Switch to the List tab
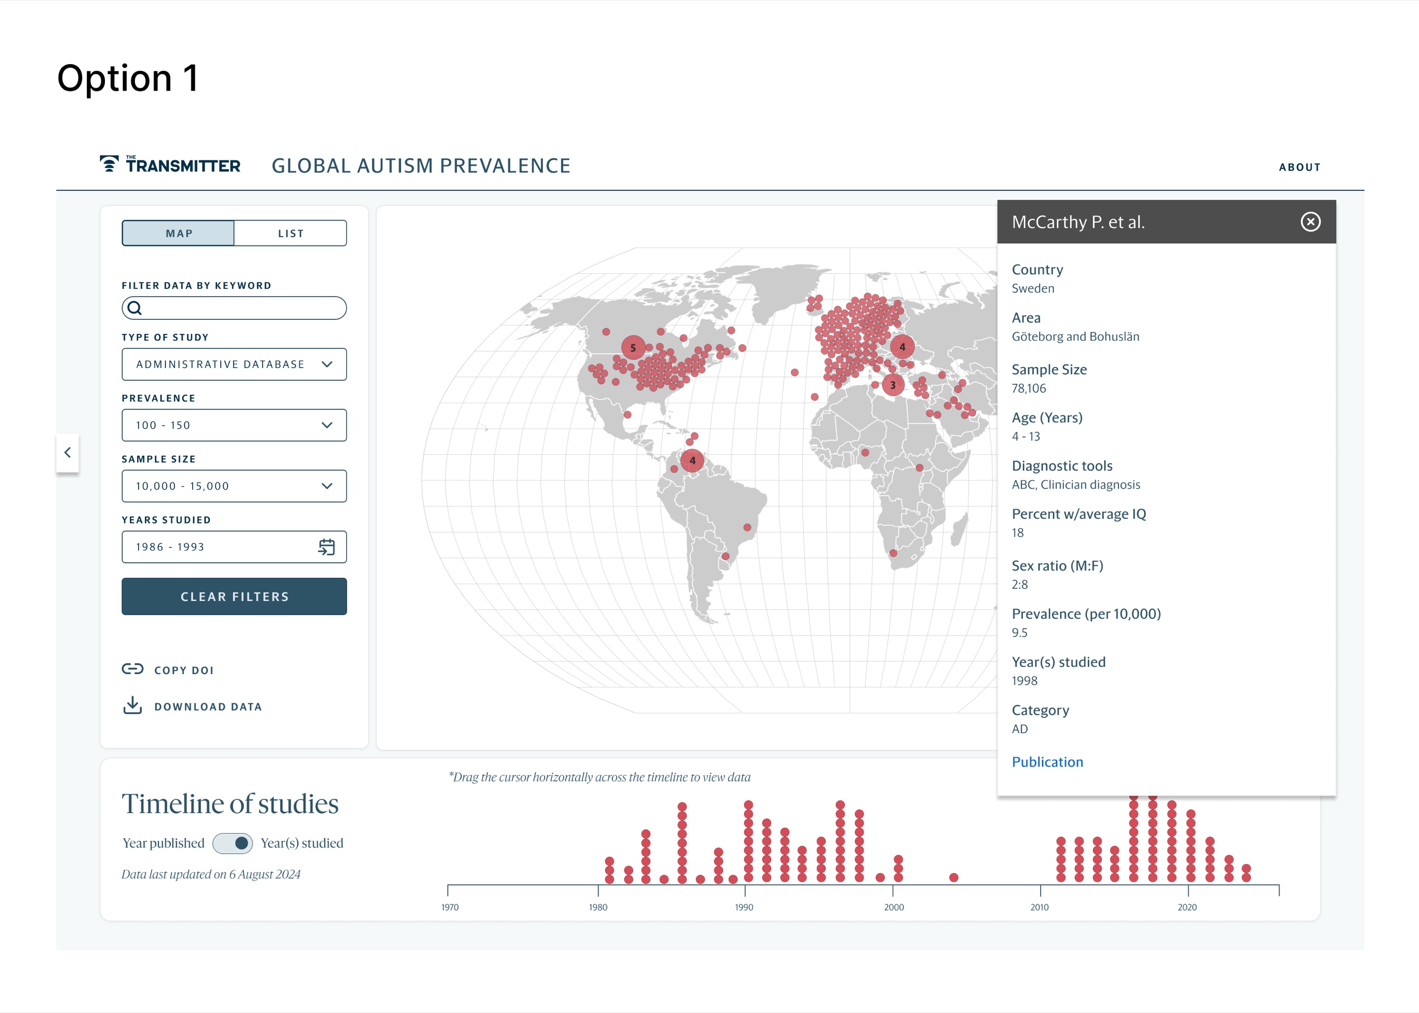The image size is (1419, 1013). point(291,233)
